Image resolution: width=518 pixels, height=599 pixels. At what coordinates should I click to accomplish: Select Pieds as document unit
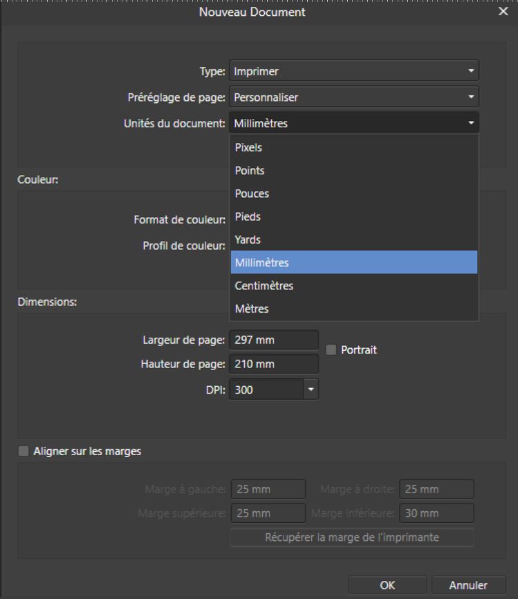coord(353,216)
